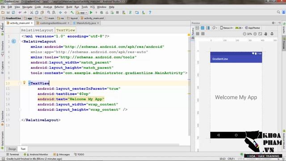Image resolution: width=286 pixels, height=161 pixels.
Task: Open the Analyze menu
Action: [48, 7]
